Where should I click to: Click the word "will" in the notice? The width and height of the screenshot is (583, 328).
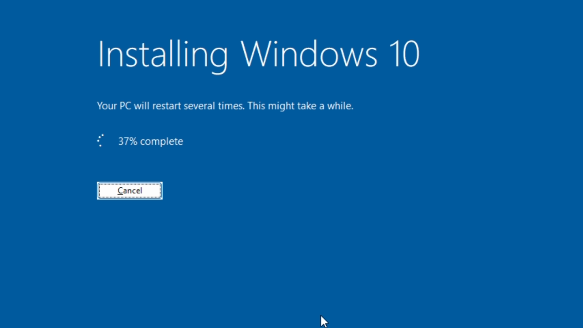[142, 106]
